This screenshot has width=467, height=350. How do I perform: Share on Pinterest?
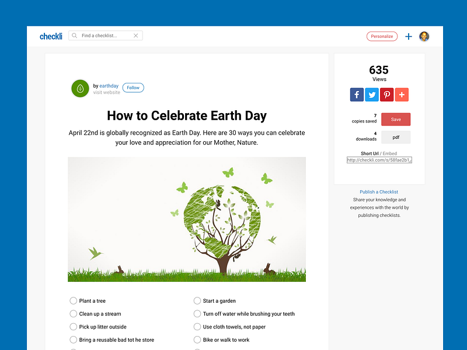(x=386, y=94)
